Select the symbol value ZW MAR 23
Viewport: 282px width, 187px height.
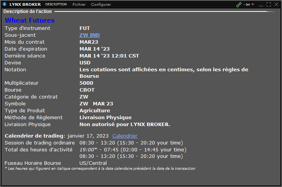(96, 103)
